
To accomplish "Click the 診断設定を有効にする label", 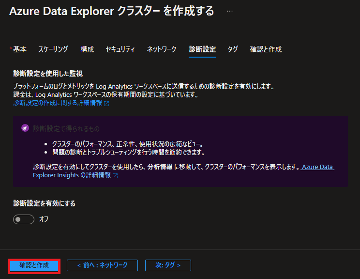I will (x=45, y=203).
